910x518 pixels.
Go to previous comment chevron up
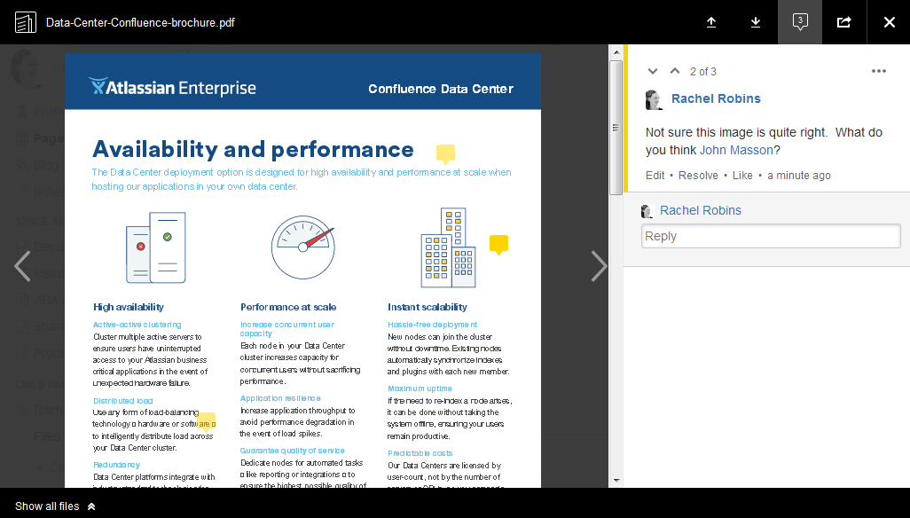(674, 71)
